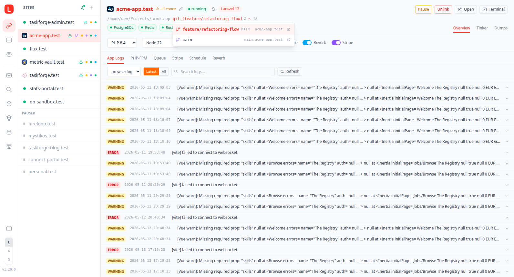Switch to the Schedule tab

tap(198, 58)
